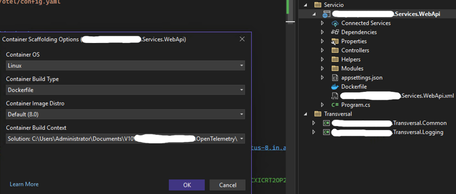Expand the Dependencies node
The width and height of the screenshot is (456, 194).
click(x=322, y=32)
